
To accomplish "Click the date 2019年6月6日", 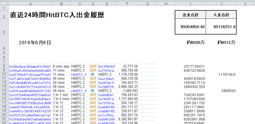I will 35,43.
